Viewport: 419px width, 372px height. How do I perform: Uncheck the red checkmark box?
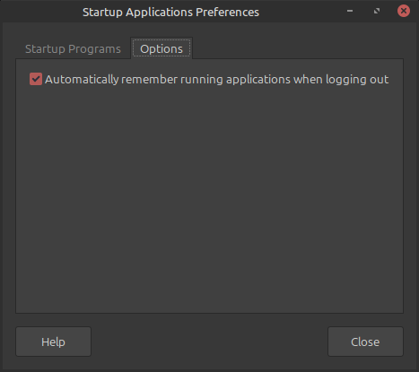coord(36,79)
